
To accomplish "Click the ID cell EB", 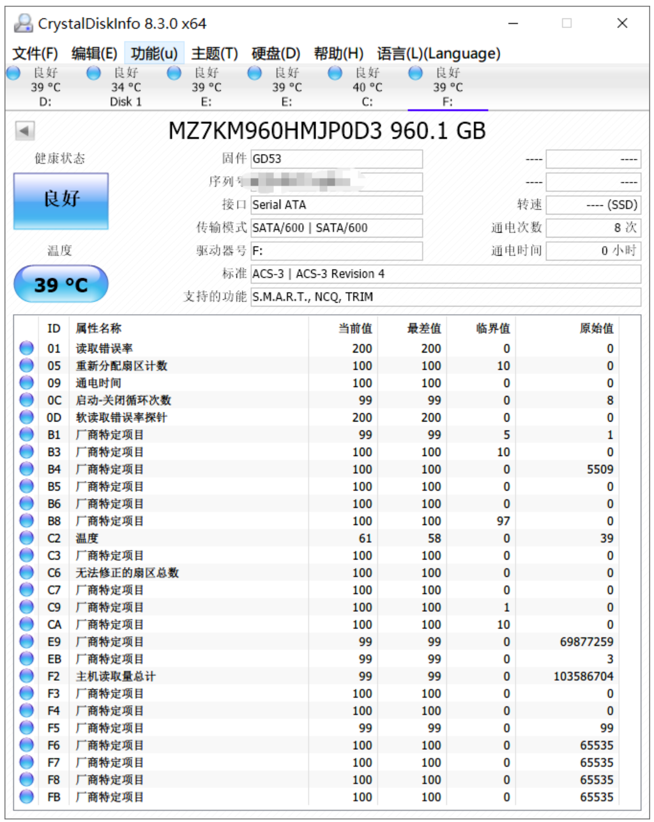I will (54, 658).
